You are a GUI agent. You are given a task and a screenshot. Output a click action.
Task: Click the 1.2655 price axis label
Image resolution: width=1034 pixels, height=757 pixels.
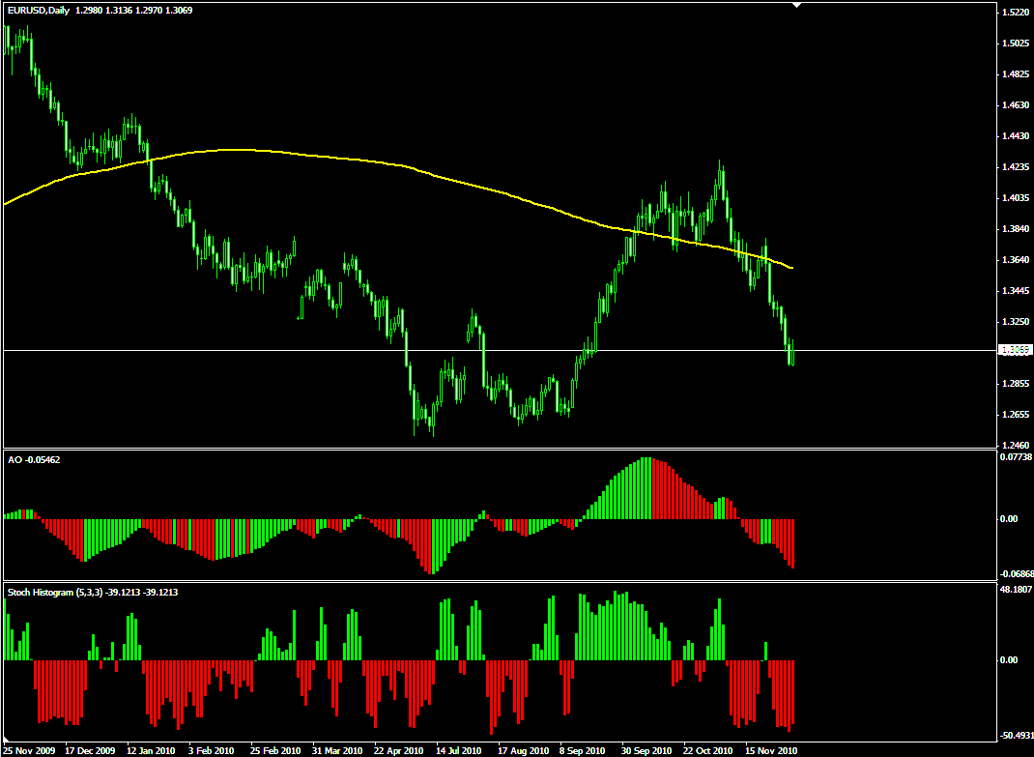[1016, 415]
